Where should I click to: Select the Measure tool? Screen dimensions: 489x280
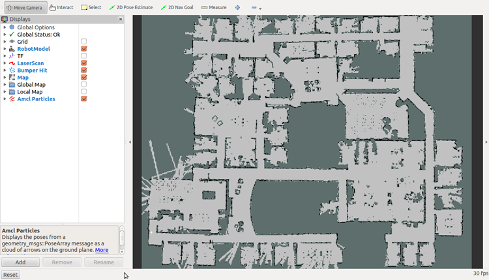(x=214, y=7)
